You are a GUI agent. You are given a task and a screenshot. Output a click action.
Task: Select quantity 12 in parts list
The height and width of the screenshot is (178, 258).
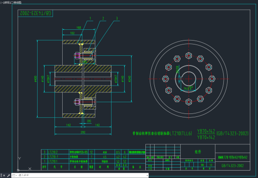[92, 152]
